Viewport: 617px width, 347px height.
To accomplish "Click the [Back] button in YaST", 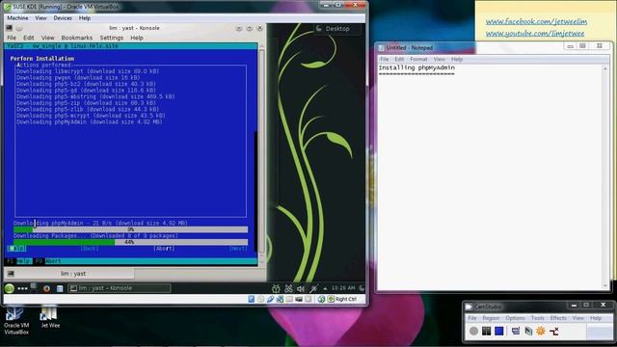I will click(x=90, y=249).
